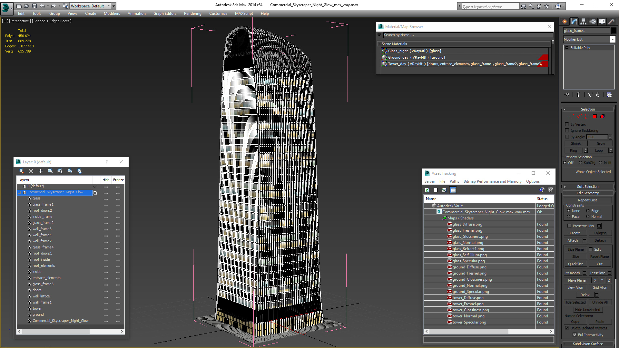619x348 pixels.
Task: Click the QuickSlice button
Action: click(x=575, y=264)
